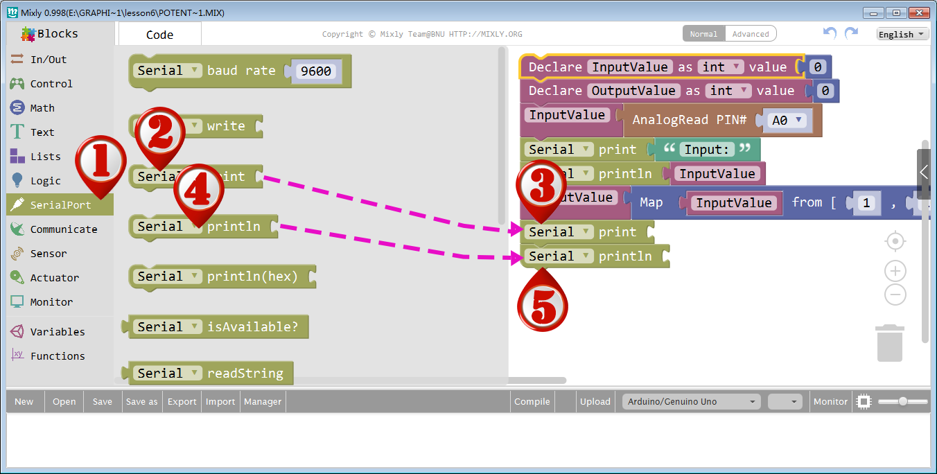
Task: Edit the "Input:" text string field
Action: pos(707,150)
